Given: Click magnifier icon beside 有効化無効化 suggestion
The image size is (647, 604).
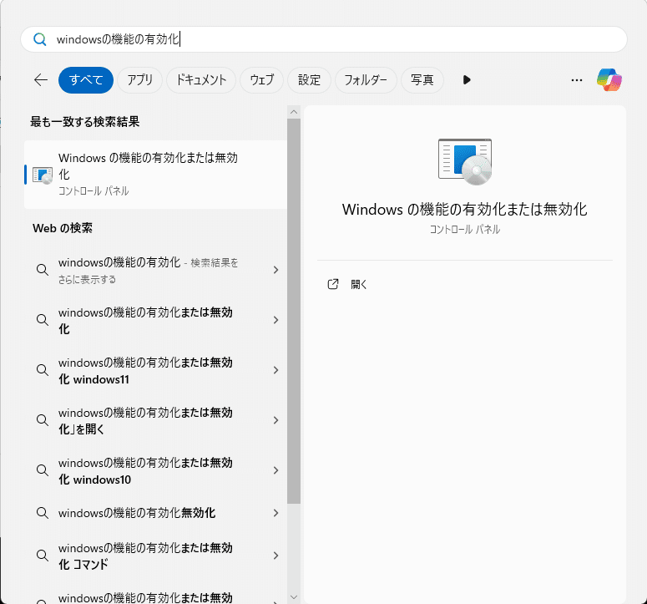Looking at the screenshot, I should (x=42, y=513).
